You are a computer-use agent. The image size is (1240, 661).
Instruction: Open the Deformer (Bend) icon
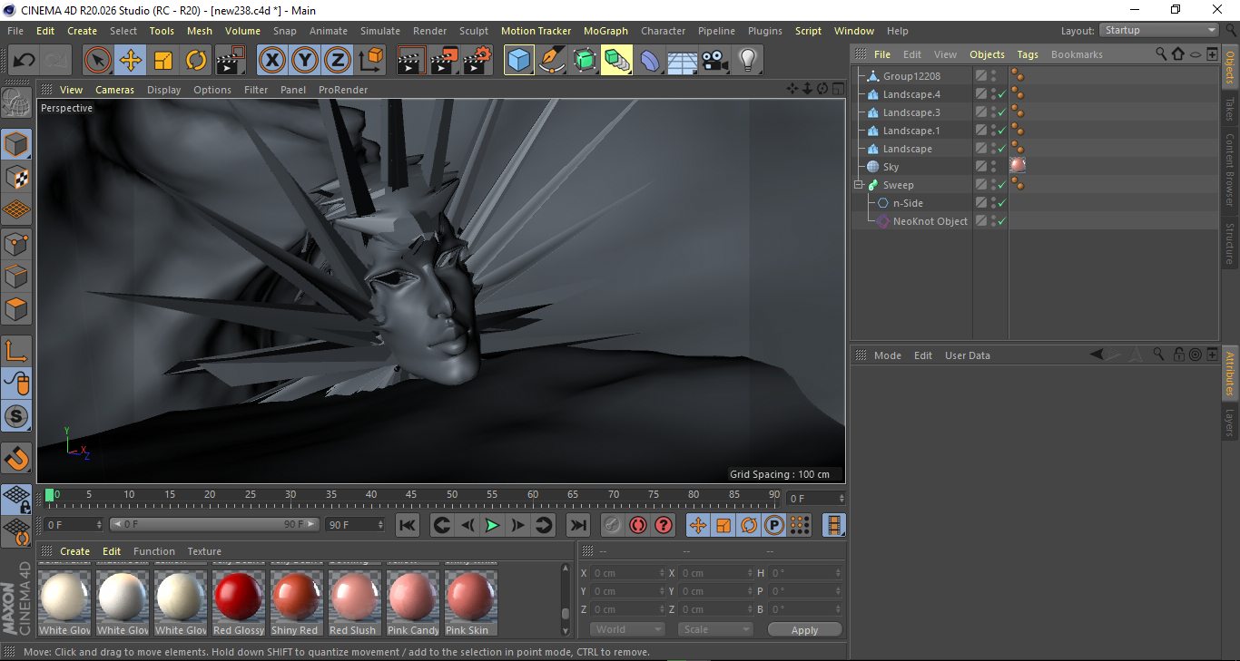(x=650, y=61)
